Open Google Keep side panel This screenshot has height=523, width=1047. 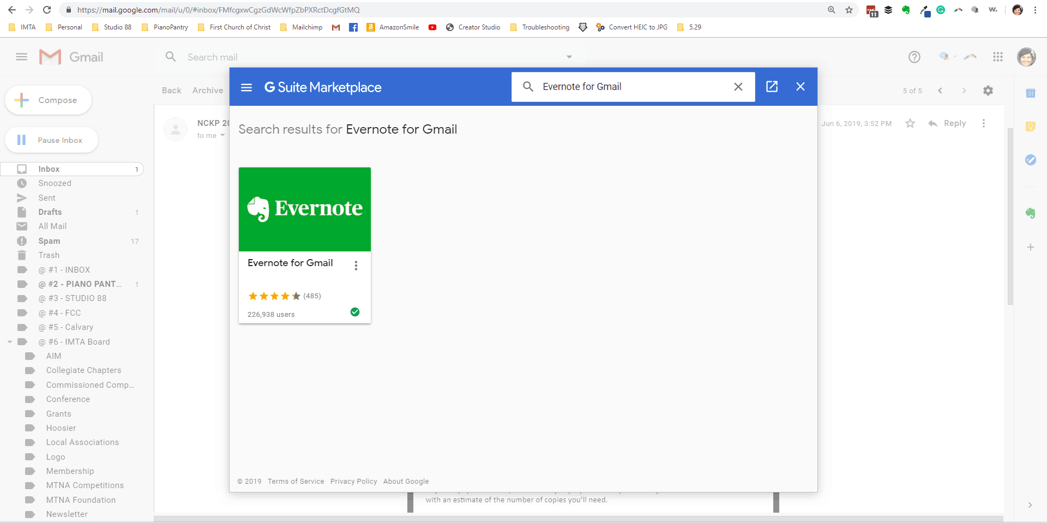1031,127
